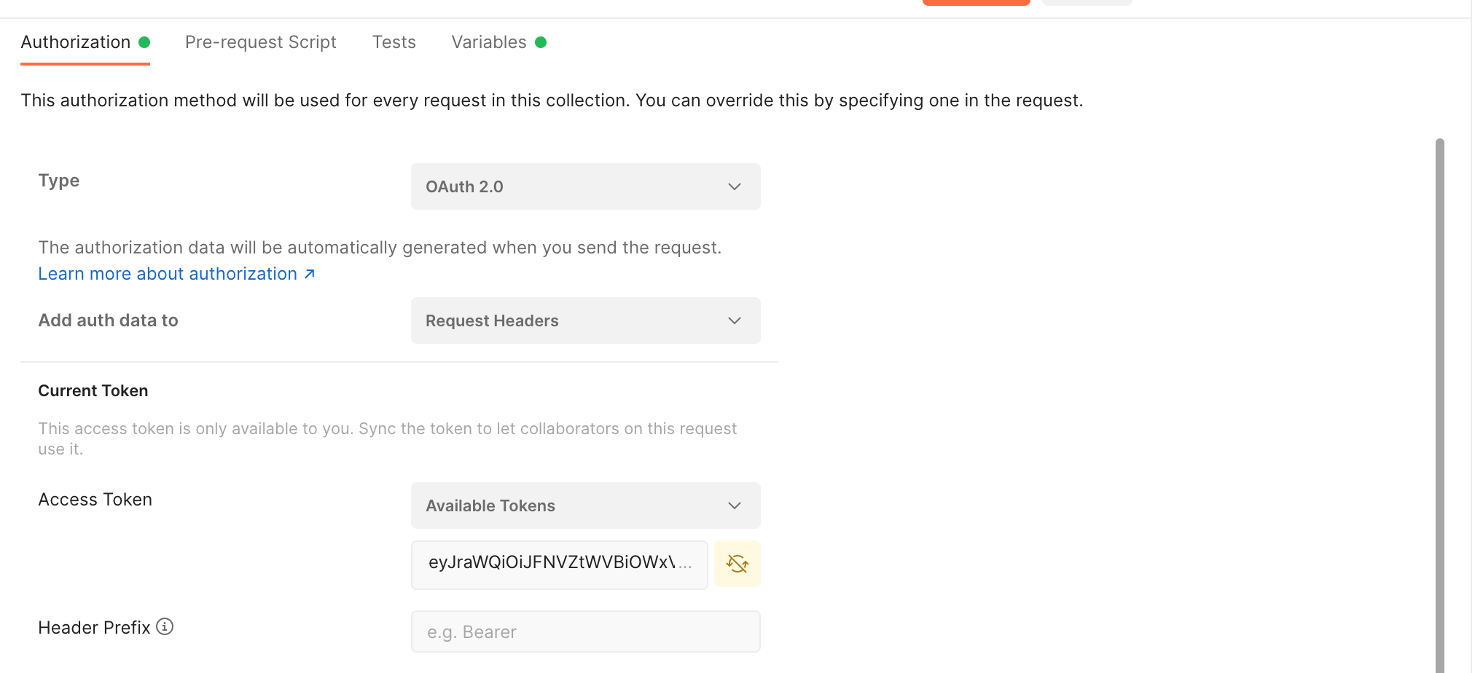Switch to the Pre-request Script tab
This screenshot has height=673, width=1475.
260,42
